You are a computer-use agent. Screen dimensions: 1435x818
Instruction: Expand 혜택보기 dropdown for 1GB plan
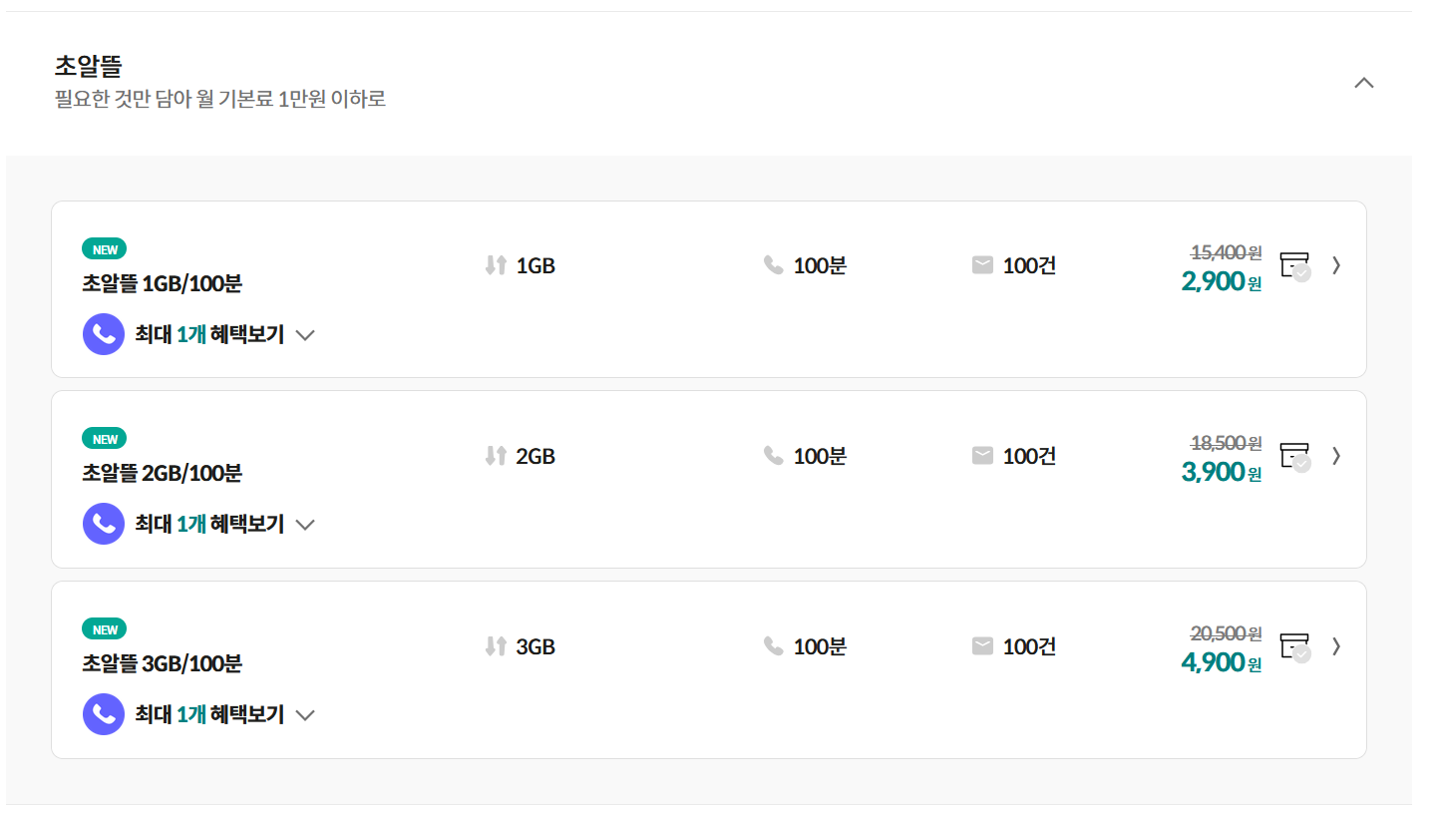(305, 335)
